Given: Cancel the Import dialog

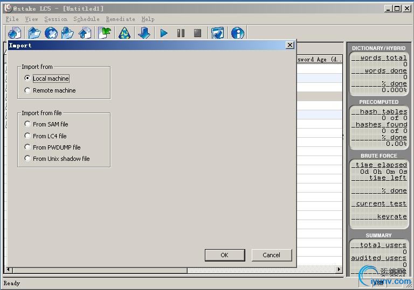Looking at the screenshot, I should pyautogui.click(x=272, y=255).
